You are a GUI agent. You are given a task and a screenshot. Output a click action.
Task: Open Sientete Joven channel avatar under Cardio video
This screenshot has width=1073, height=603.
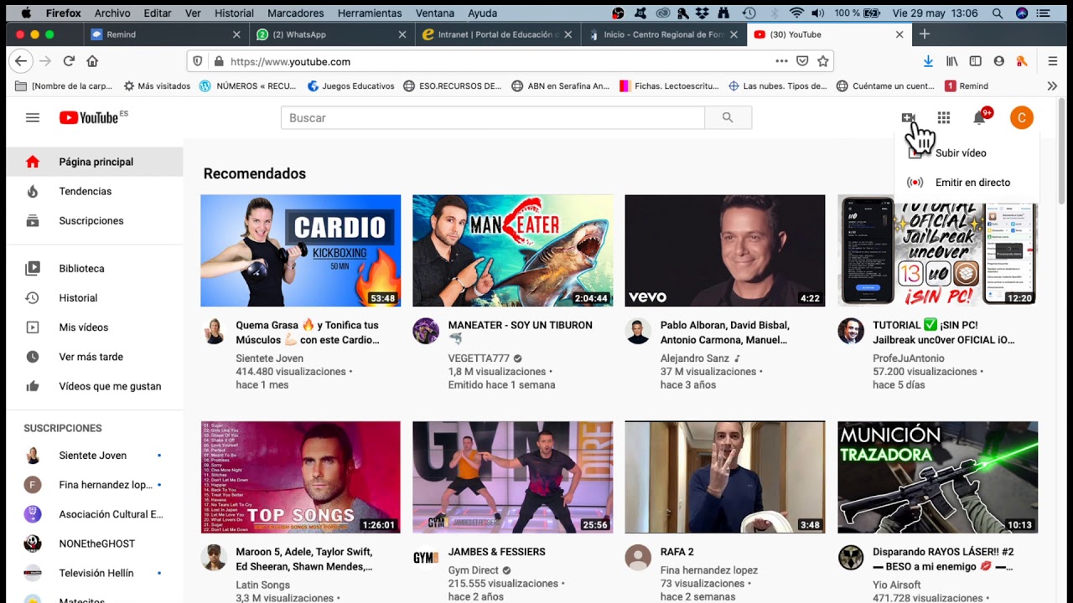215,331
